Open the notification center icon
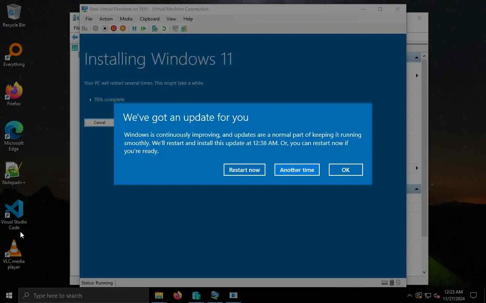This screenshot has width=486, height=303. [473, 295]
